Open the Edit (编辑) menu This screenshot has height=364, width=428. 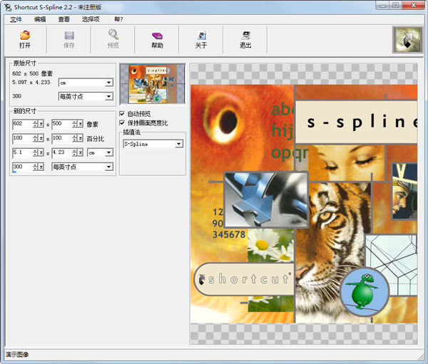(x=40, y=19)
